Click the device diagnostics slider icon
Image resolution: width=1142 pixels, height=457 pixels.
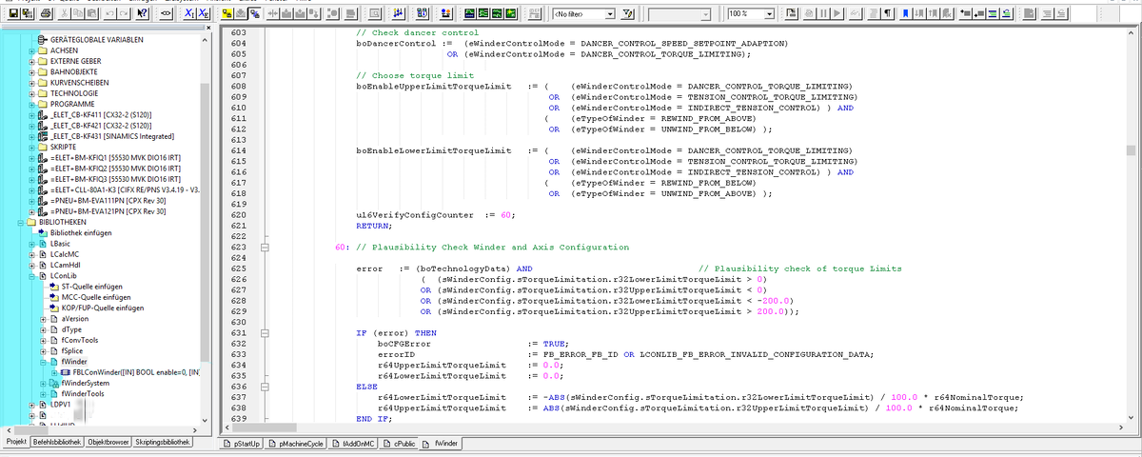click(x=397, y=13)
